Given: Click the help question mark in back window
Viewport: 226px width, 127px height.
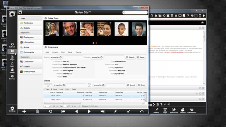Looking at the screenshot, I should pos(188,16).
